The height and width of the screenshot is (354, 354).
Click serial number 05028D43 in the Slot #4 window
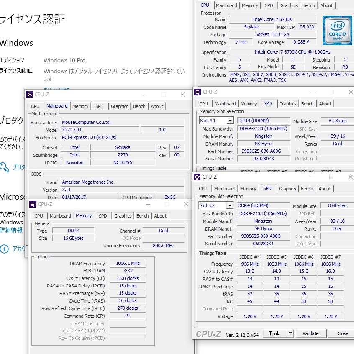264,159
